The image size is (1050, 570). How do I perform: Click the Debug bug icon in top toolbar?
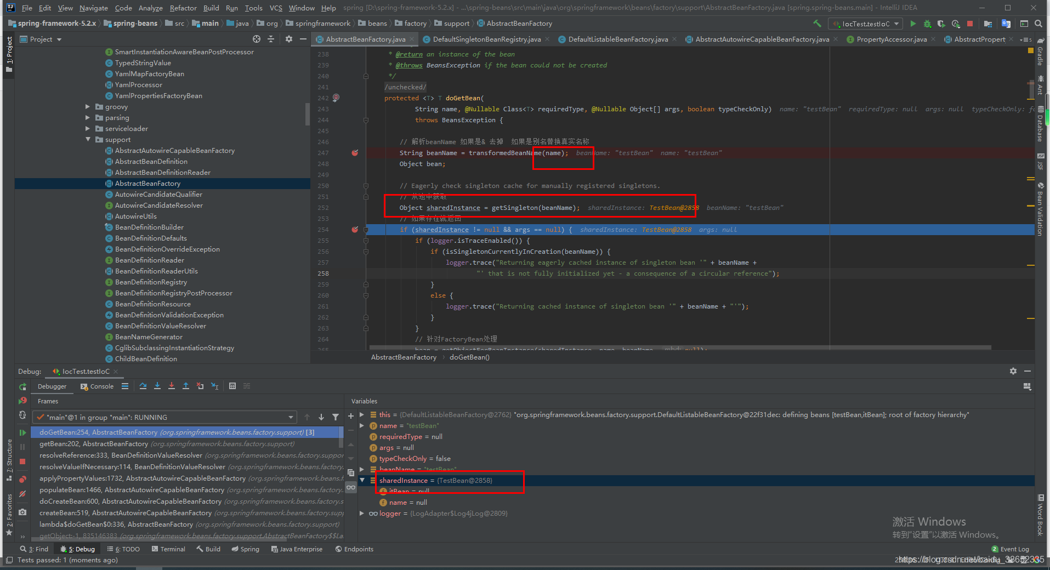(927, 24)
